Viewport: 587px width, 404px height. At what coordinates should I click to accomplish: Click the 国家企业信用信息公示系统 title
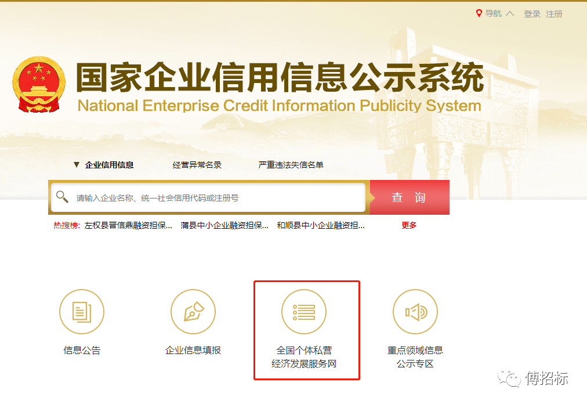point(280,78)
